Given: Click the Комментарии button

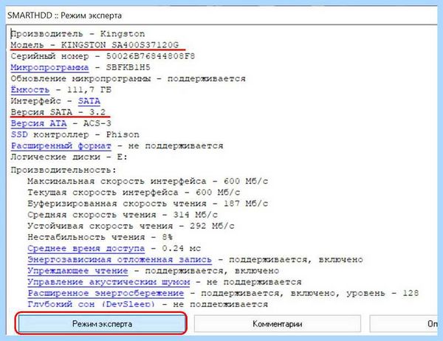Looking at the screenshot, I should coord(277,323).
